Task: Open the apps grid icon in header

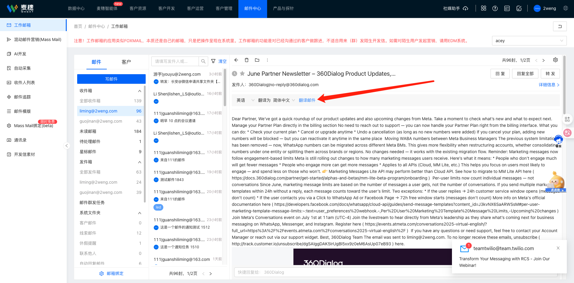Action: 484,8
